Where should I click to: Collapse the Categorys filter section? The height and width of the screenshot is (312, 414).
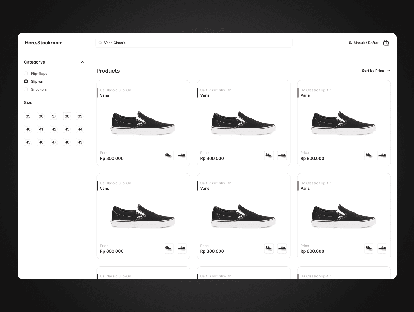(83, 62)
